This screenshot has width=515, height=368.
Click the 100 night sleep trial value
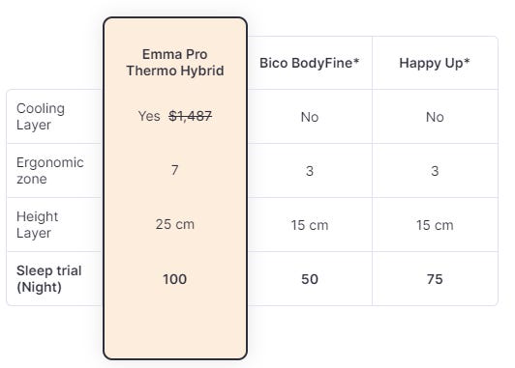[174, 279]
